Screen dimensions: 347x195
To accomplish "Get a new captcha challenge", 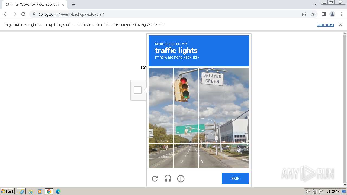I will pos(155,179).
